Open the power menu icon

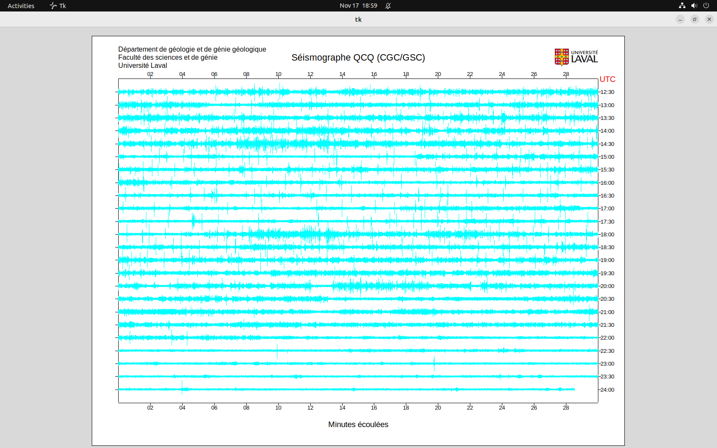coord(706,6)
